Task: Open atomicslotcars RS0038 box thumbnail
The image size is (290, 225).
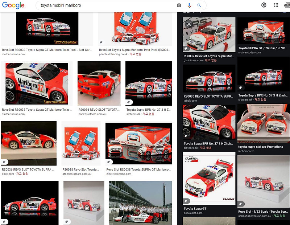Action: (x=81, y=143)
